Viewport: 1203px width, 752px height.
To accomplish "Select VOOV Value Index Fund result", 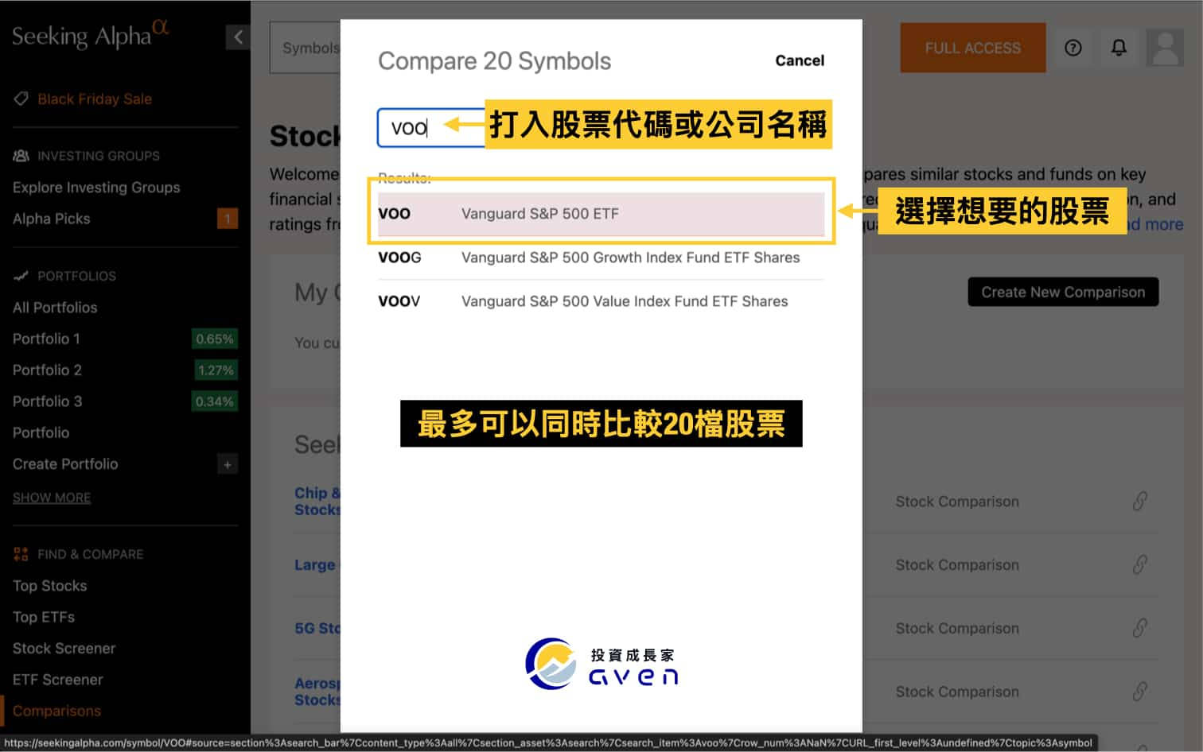I will click(601, 301).
